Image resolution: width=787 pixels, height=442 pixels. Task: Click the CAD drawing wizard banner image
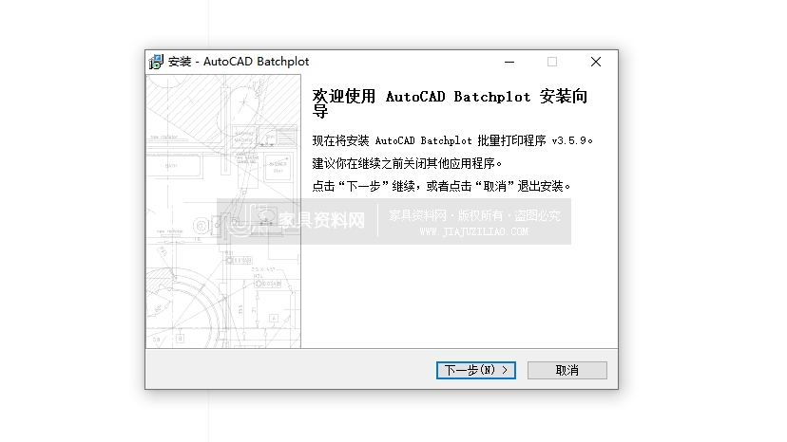(x=223, y=211)
